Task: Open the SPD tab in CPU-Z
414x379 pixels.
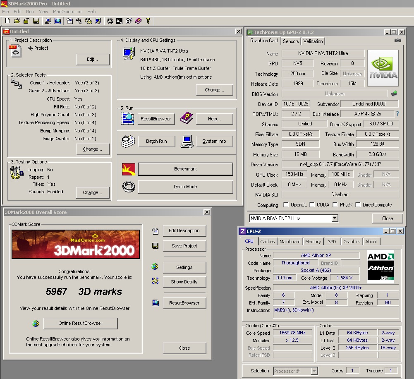Action: (x=332, y=241)
